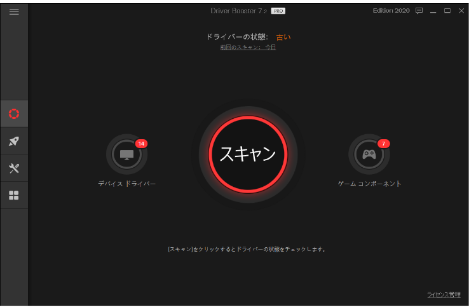Open the rocket Boost sidebar icon
The height and width of the screenshot is (307, 469).
click(14, 141)
